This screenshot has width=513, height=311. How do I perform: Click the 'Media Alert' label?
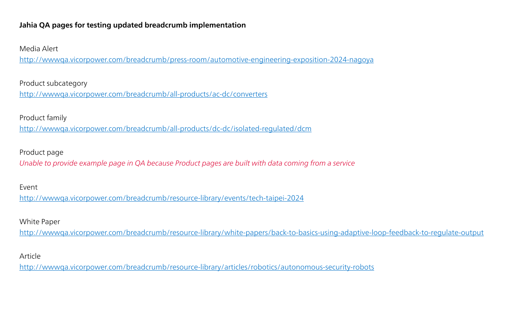39,49
